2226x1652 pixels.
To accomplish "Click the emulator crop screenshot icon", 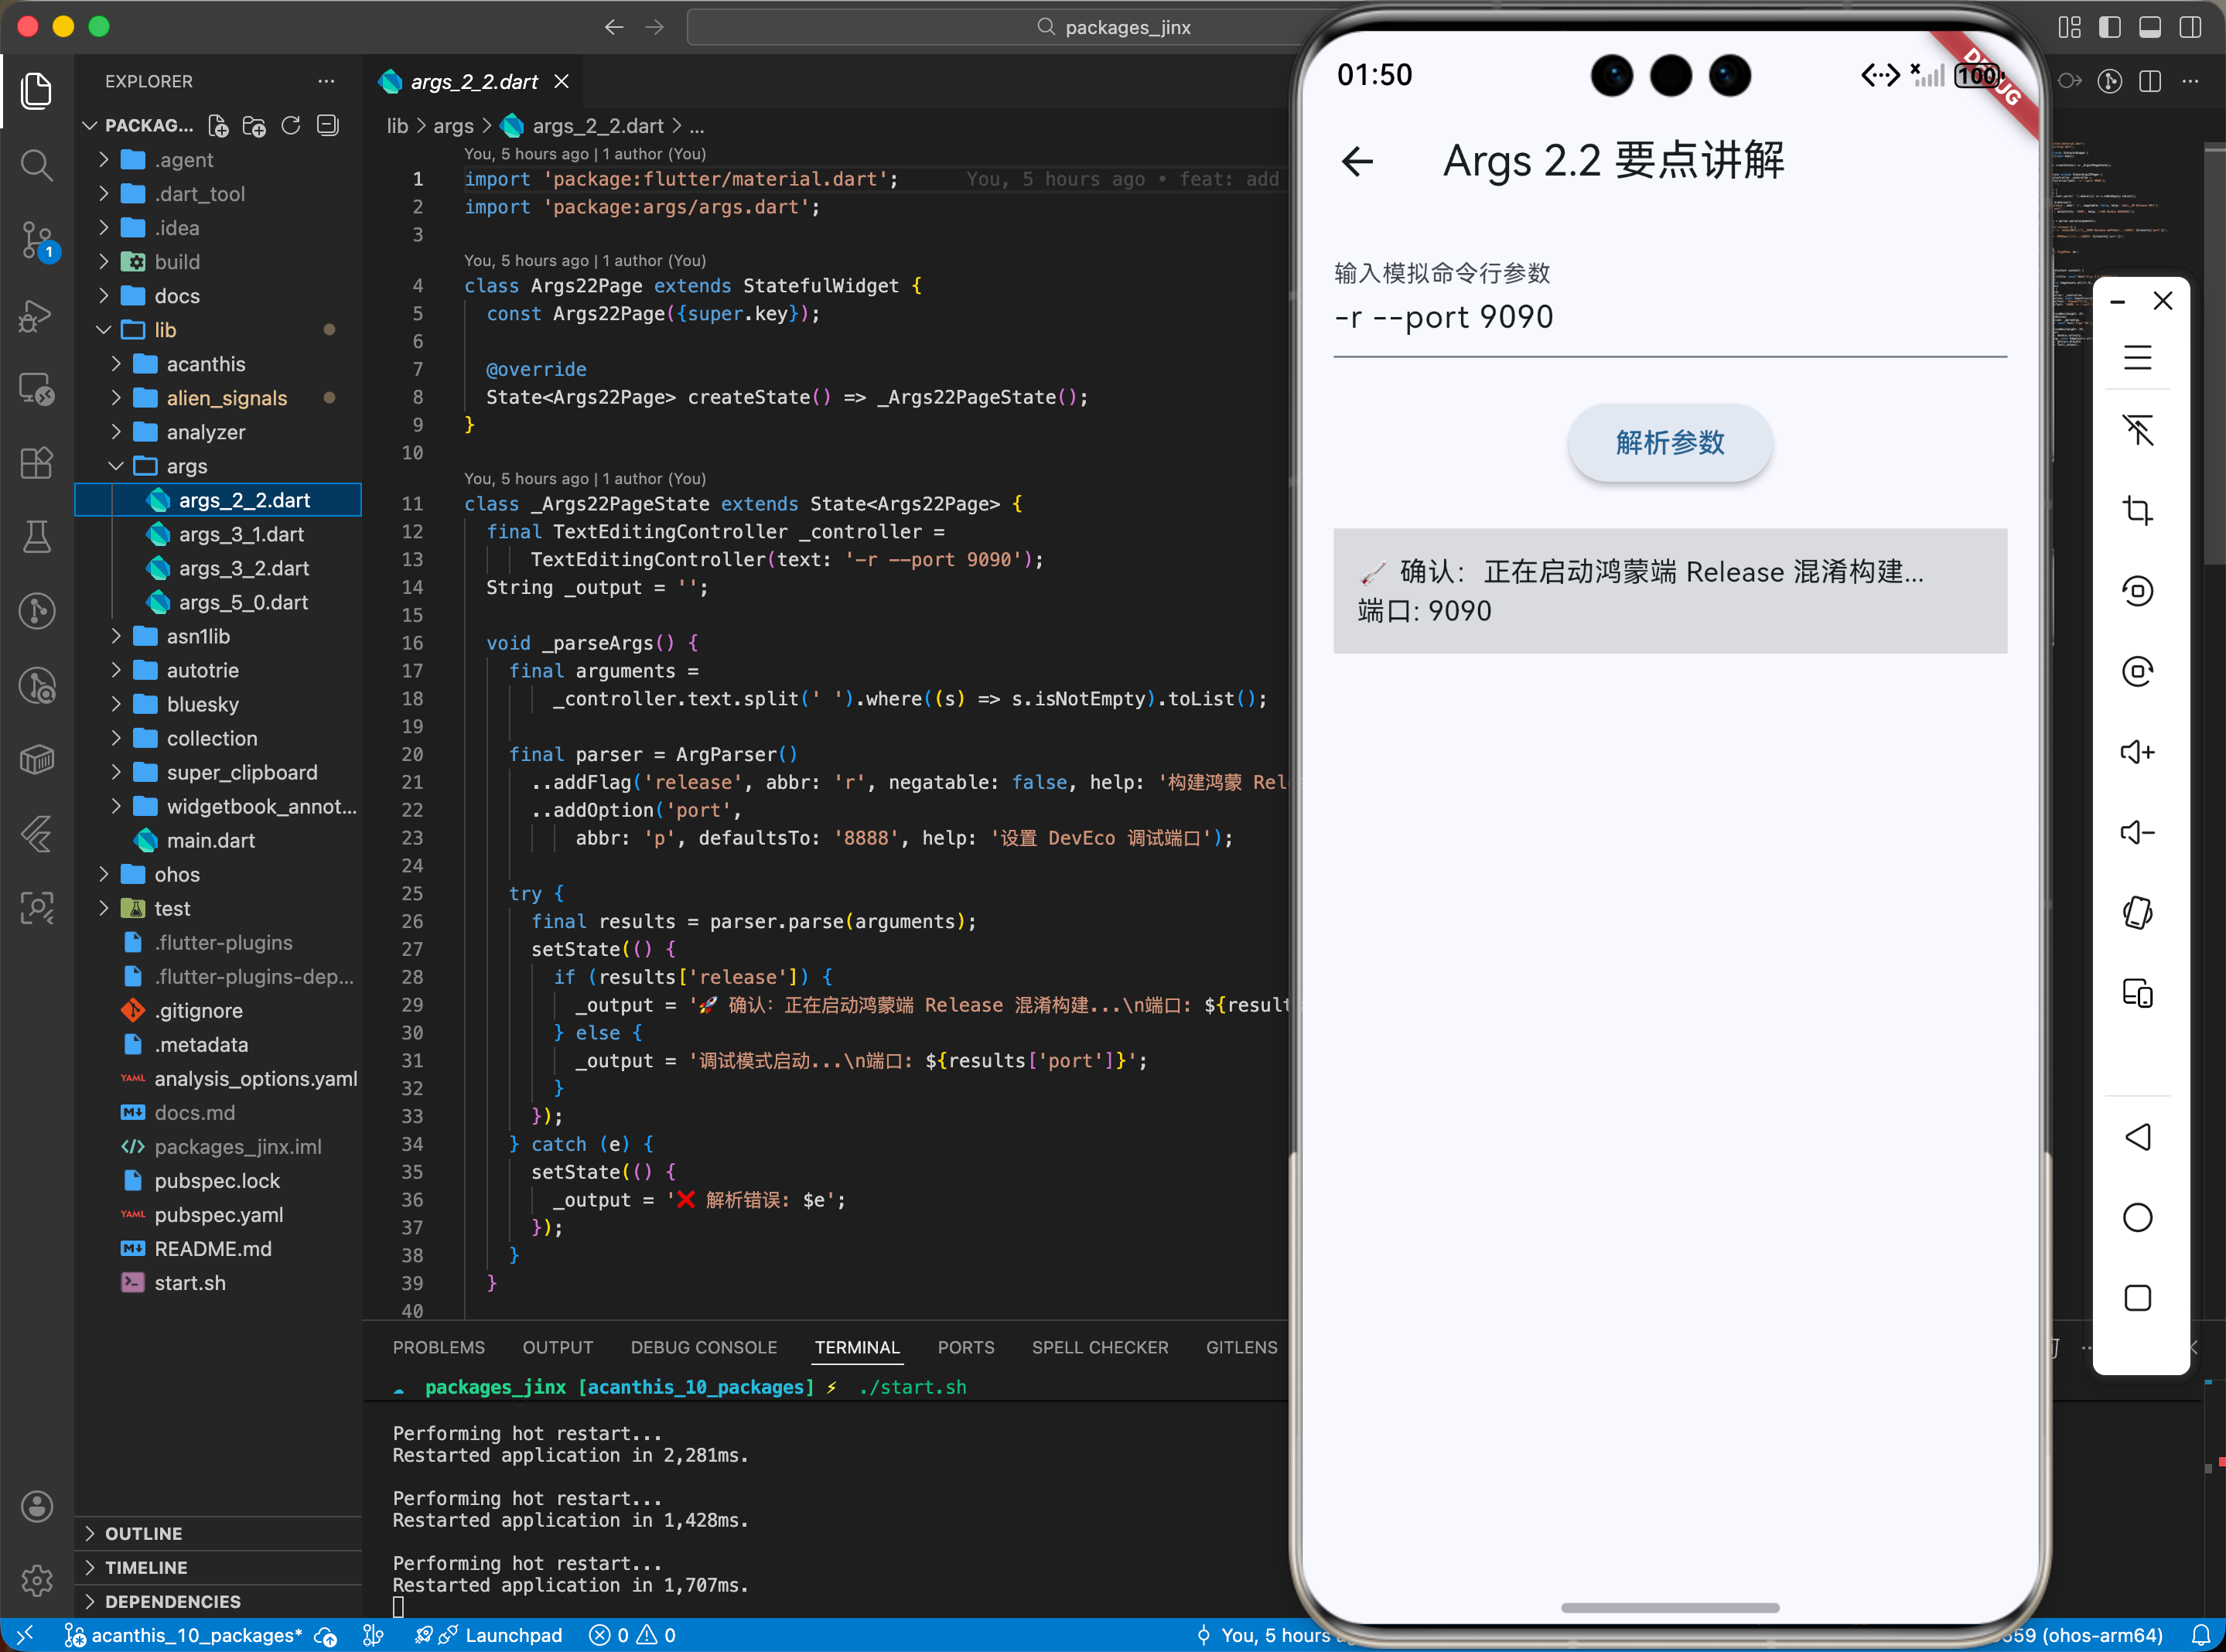I will click(2137, 511).
